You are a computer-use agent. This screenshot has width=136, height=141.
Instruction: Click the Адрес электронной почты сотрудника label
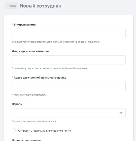click(x=40, y=78)
